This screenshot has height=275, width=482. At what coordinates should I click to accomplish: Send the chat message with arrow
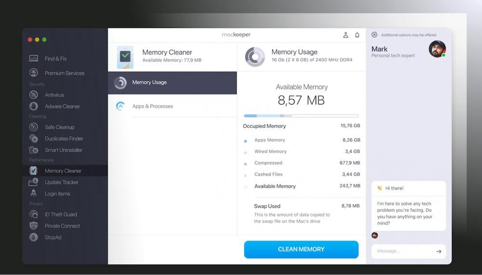click(439, 251)
